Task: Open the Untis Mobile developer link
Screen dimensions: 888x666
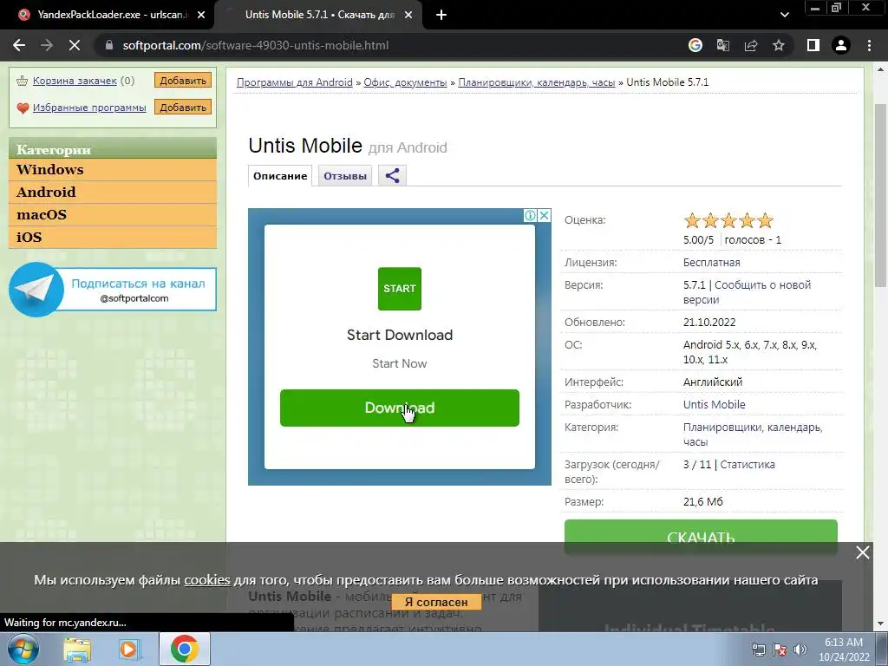Action: 715,404
